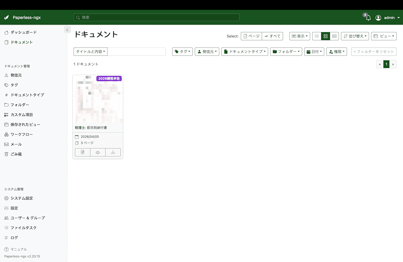Open システム設定 in sidebar

point(18,198)
